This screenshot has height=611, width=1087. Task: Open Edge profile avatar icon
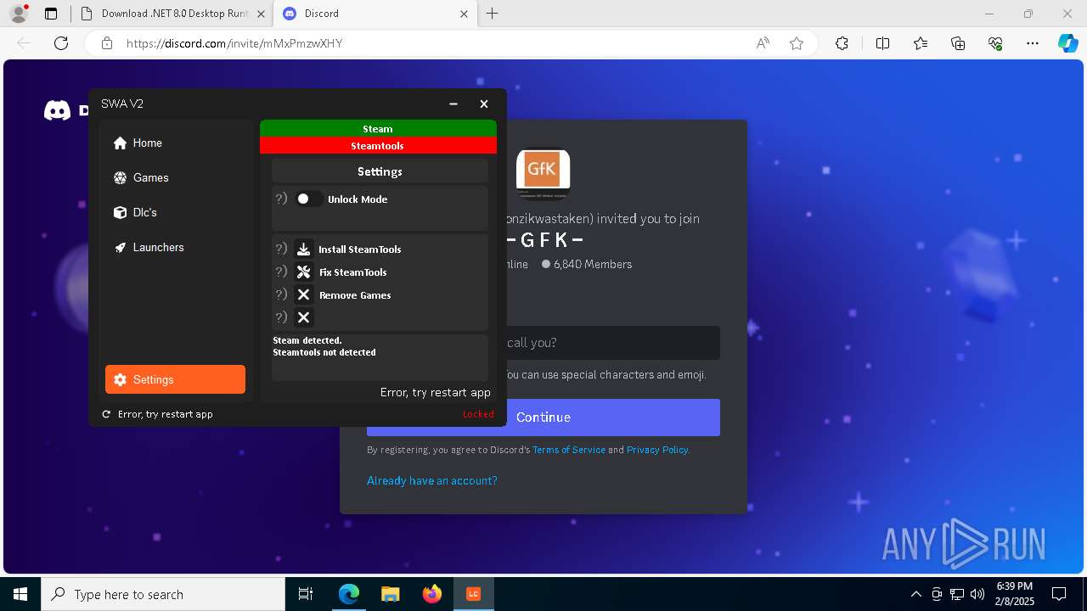(x=18, y=14)
